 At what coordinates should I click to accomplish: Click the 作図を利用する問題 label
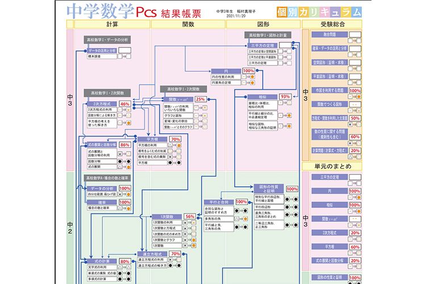[329, 90]
